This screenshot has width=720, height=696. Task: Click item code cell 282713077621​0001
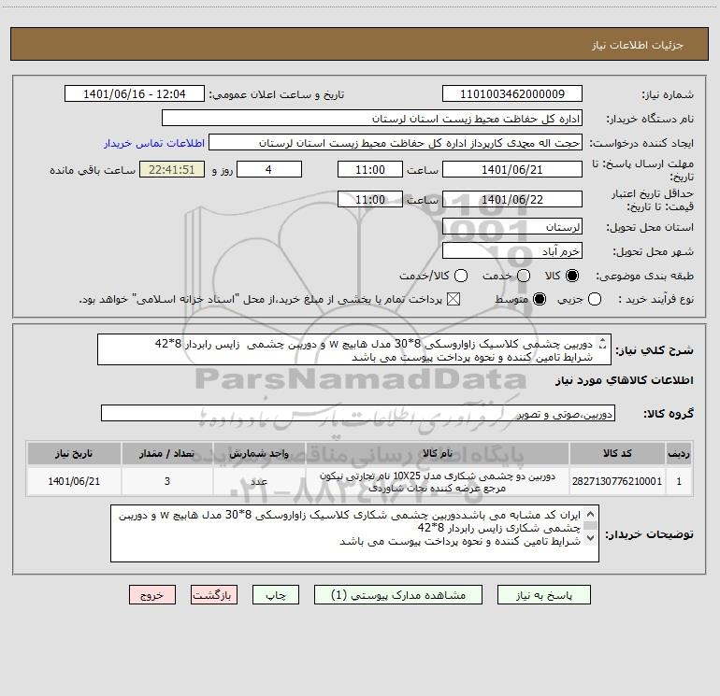(x=617, y=481)
